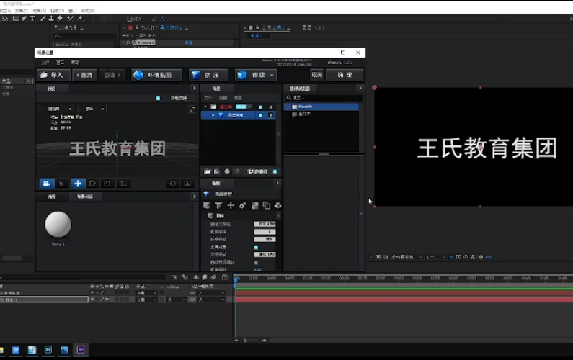Click the blue 2.00 value in edit properties
The width and height of the screenshot is (573, 360).
pyautogui.click(x=257, y=269)
